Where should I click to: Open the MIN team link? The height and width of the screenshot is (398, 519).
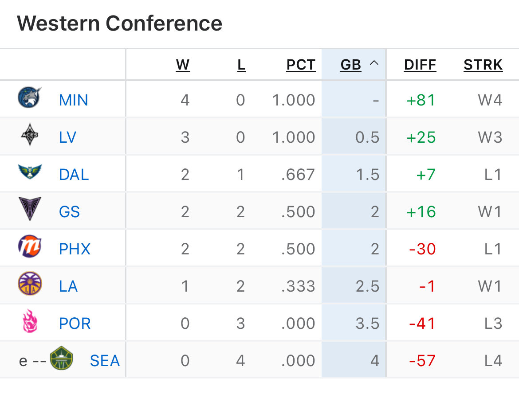[74, 100]
